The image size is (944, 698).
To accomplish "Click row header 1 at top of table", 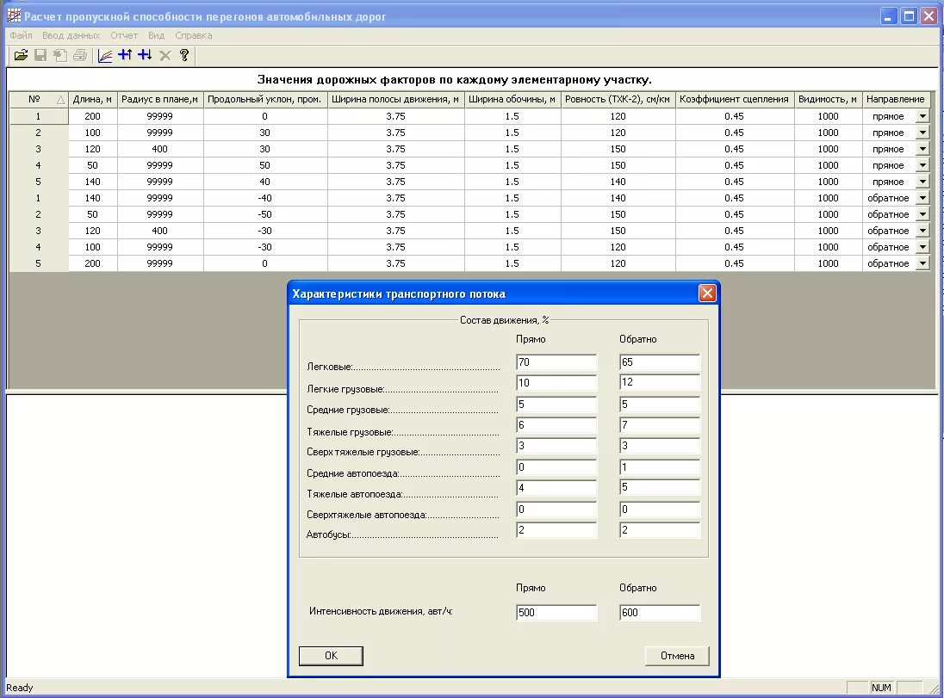I will click(x=39, y=116).
